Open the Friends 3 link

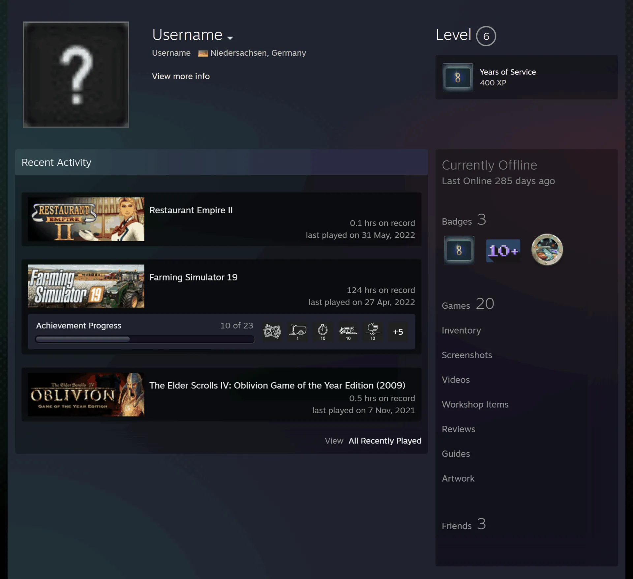point(464,524)
